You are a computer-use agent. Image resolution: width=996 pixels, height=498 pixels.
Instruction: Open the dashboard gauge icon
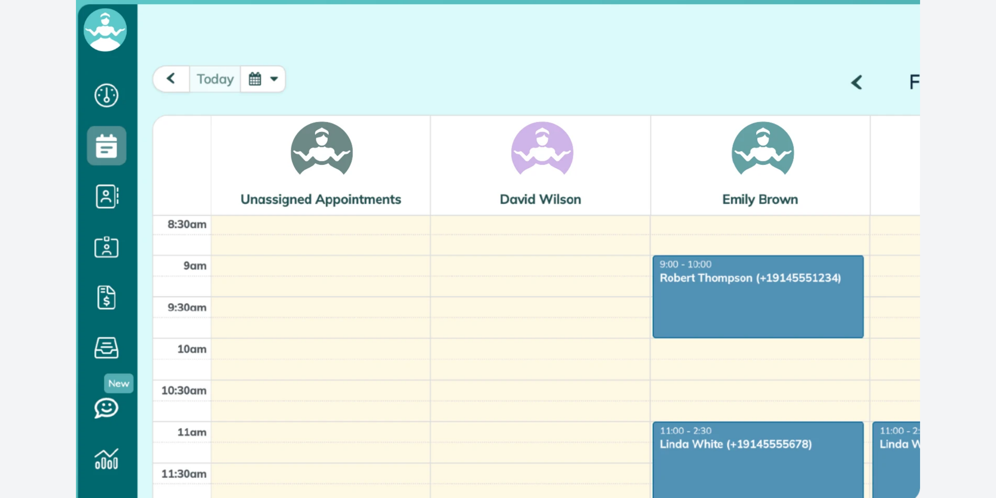[106, 95]
